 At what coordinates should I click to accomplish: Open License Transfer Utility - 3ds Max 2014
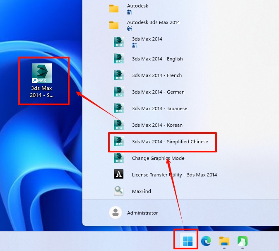click(174, 175)
